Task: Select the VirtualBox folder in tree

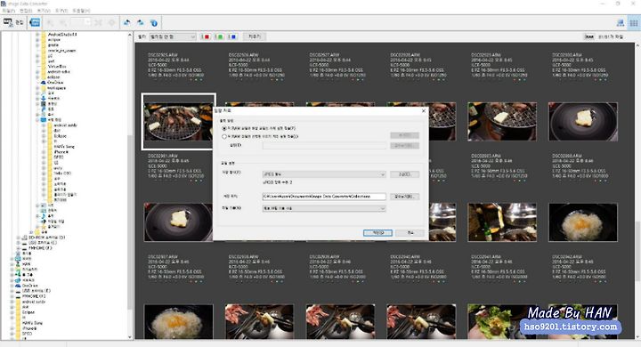Action: coord(57,66)
